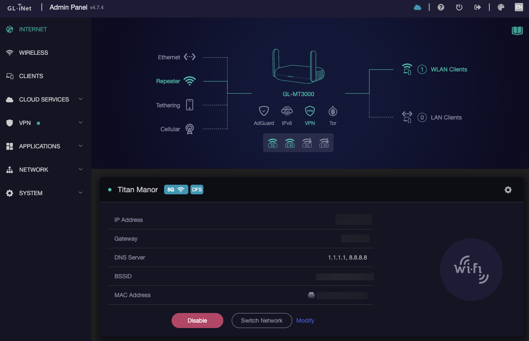Open the APPLICATIONS menu
The image size is (529, 341).
point(46,146)
